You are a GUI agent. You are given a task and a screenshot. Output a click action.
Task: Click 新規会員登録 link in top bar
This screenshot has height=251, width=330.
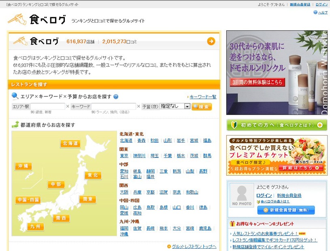300,4
